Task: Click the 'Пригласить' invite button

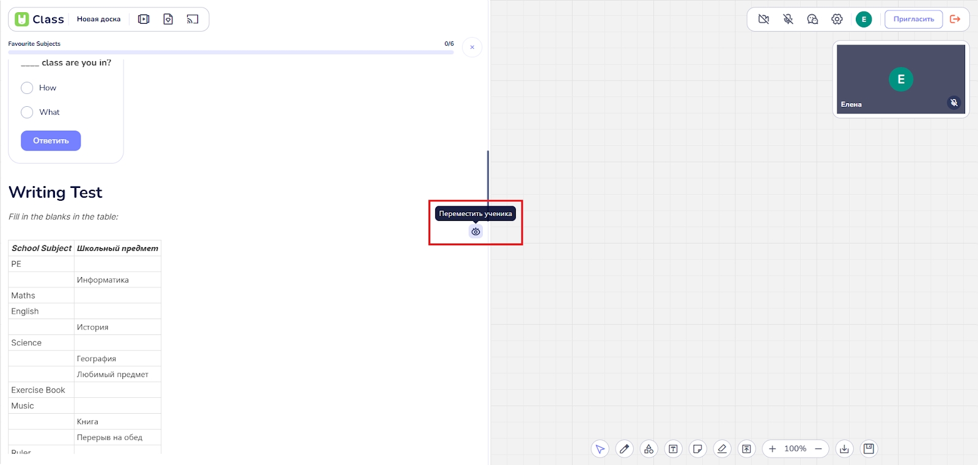Action: [913, 20]
